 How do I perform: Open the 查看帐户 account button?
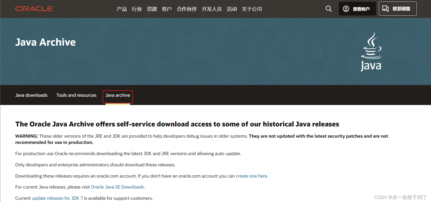pos(357,9)
